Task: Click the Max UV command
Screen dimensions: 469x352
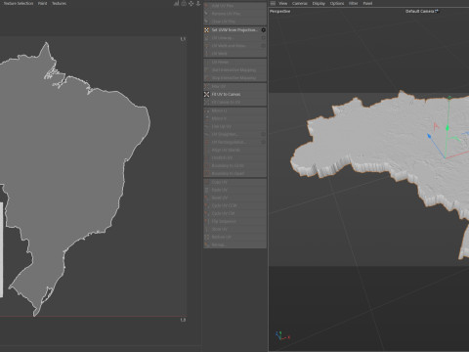Action: [x=234, y=86]
